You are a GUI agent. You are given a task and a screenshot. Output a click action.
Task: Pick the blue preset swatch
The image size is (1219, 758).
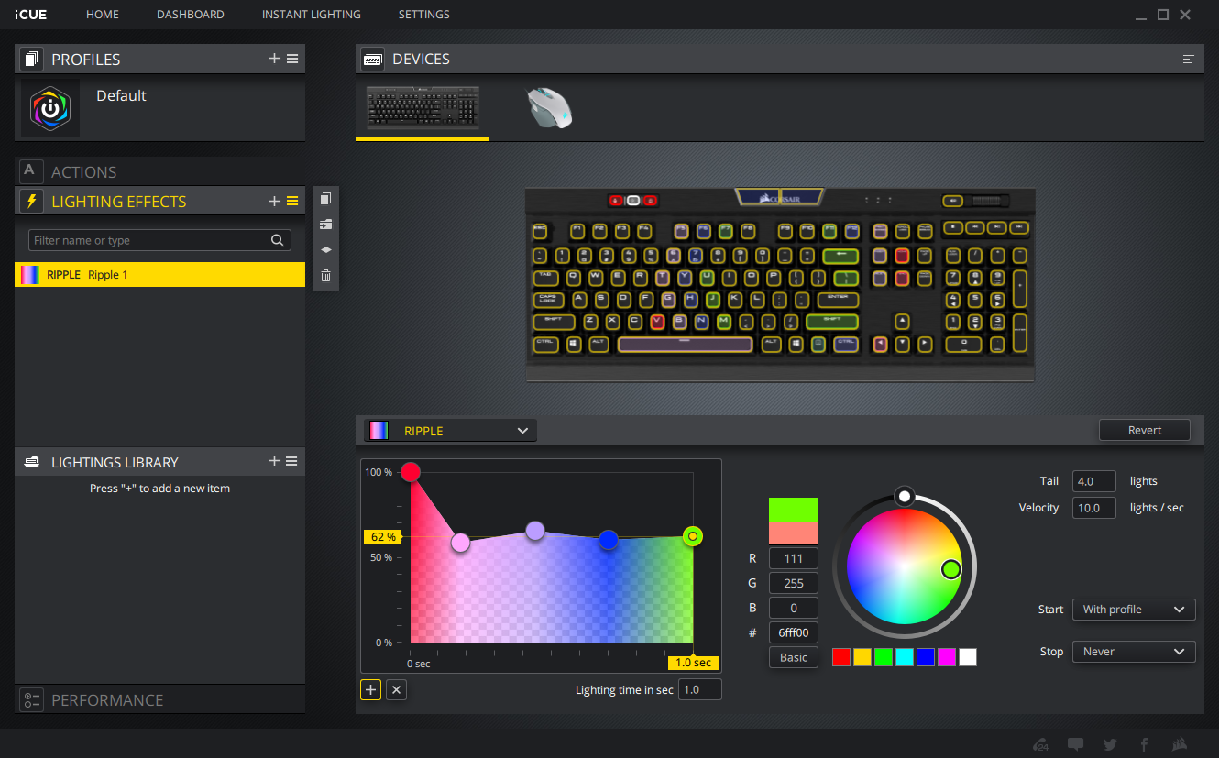[x=926, y=656]
